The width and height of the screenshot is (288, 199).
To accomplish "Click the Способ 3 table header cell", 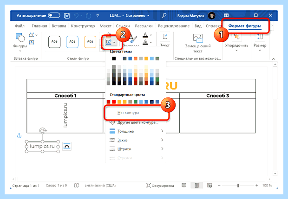I will point(217,96).
